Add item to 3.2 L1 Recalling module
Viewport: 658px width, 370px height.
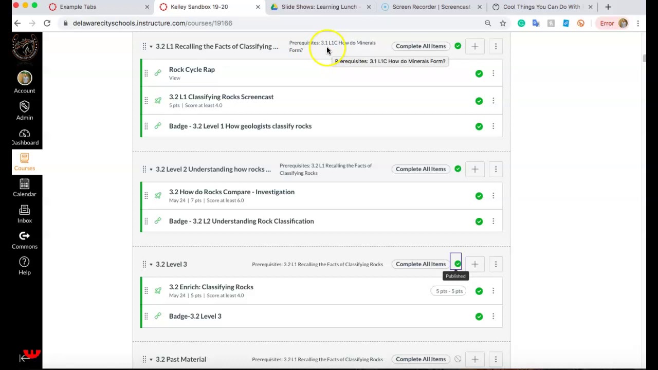point(474,46)
